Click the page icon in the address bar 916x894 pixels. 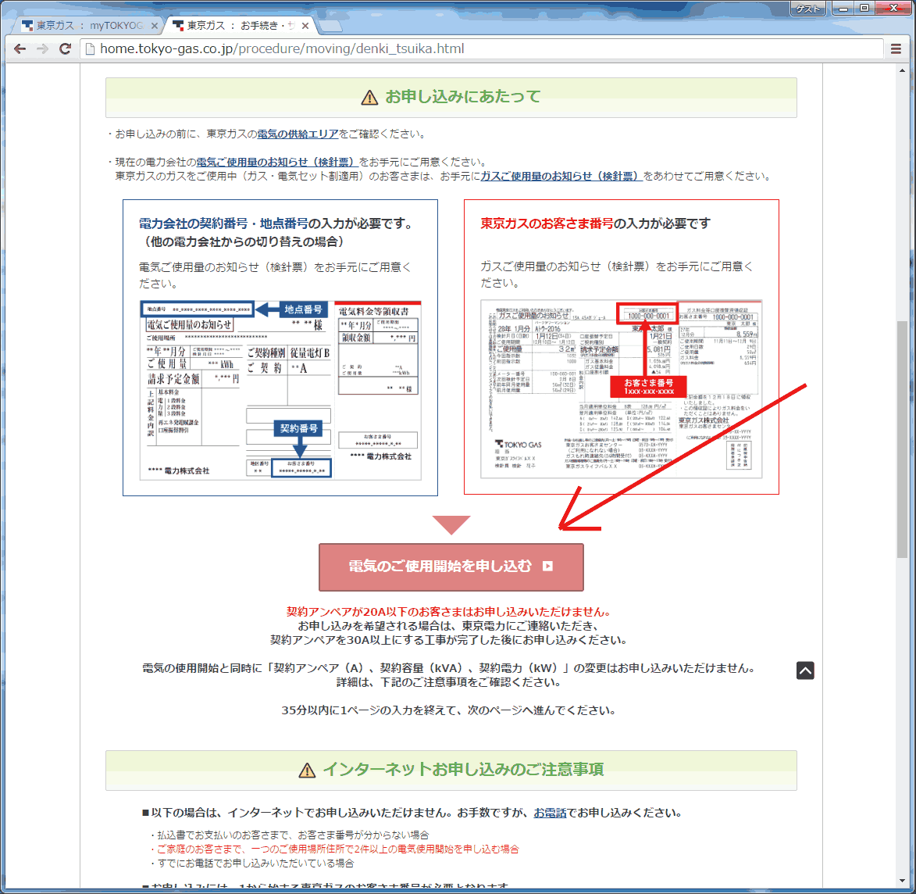[x=89, y=49]
